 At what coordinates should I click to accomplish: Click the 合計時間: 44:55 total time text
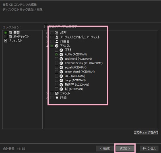click(14, 149)
